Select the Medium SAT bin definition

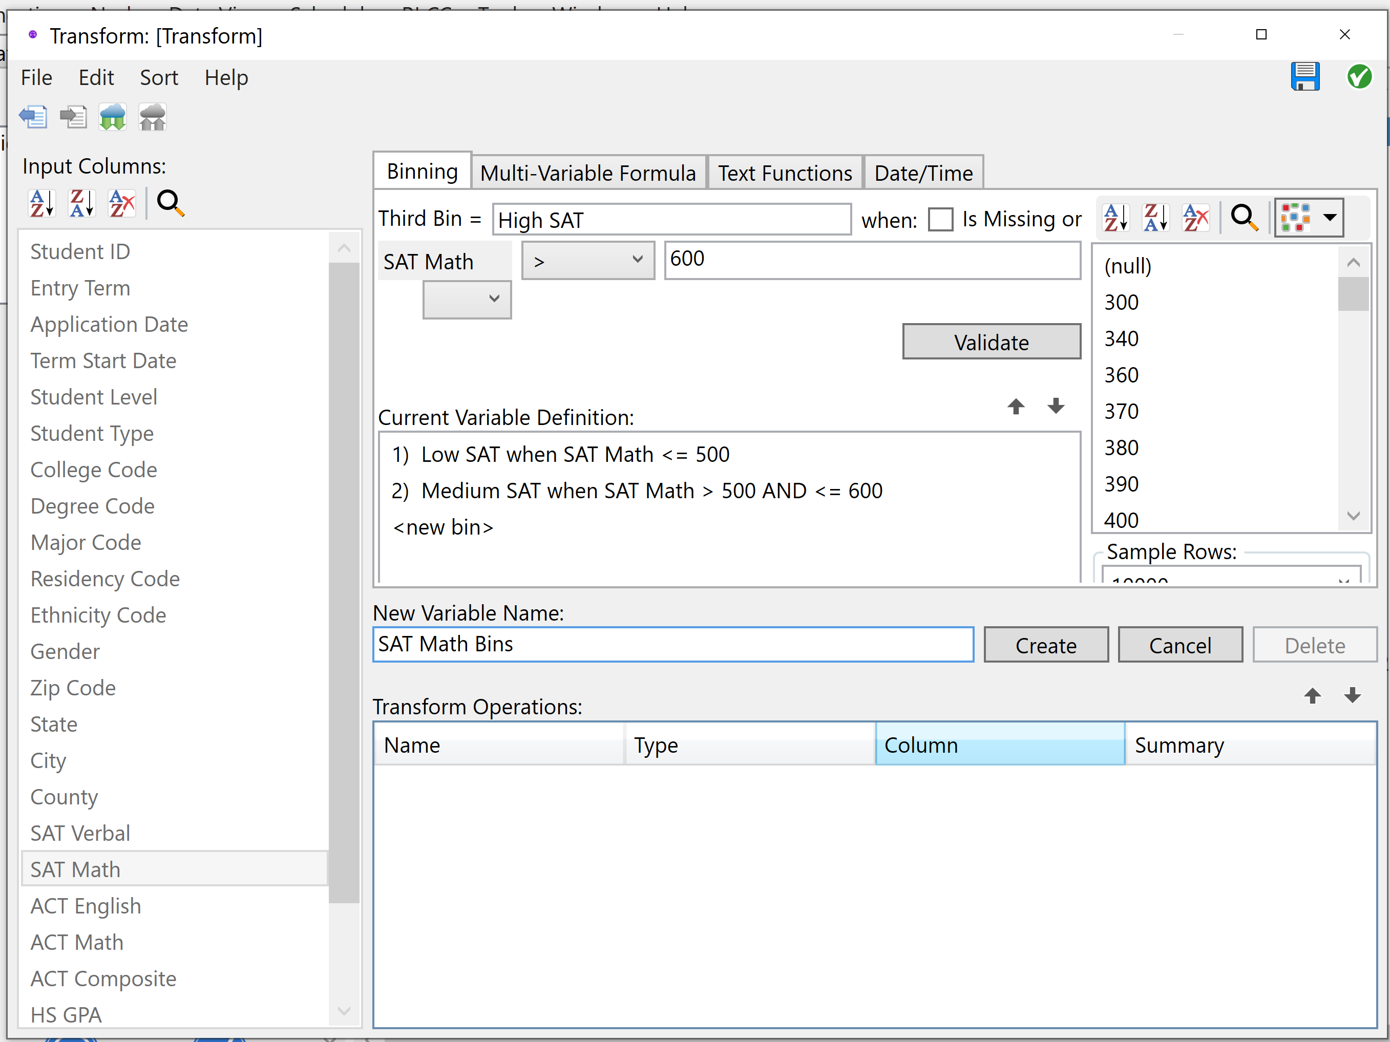729,491
